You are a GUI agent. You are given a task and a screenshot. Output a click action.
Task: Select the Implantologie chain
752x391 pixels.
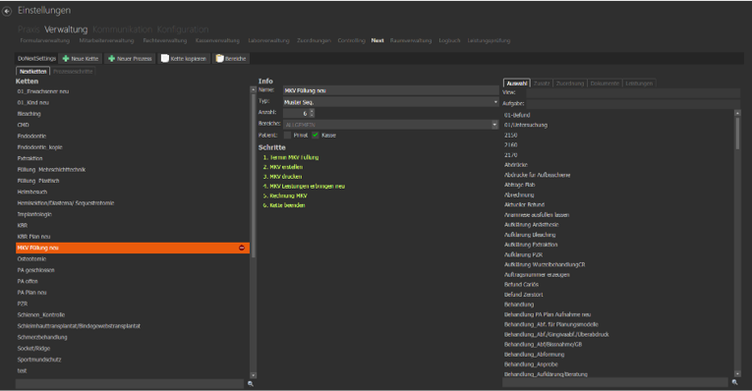tap(133, 214)
